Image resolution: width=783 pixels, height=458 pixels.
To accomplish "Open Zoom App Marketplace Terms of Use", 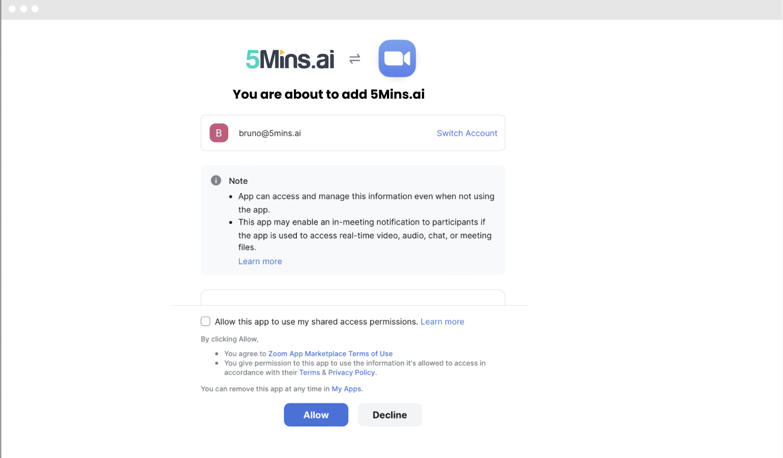I will point(330,354).
